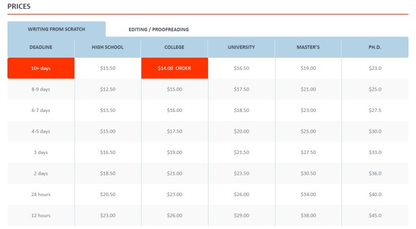
Task: Click the Master's column header
Action: click(x=309, y=47)
